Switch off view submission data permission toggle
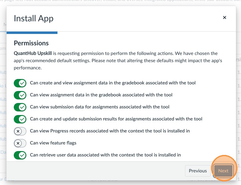241x185 pixels. [20, 107]
